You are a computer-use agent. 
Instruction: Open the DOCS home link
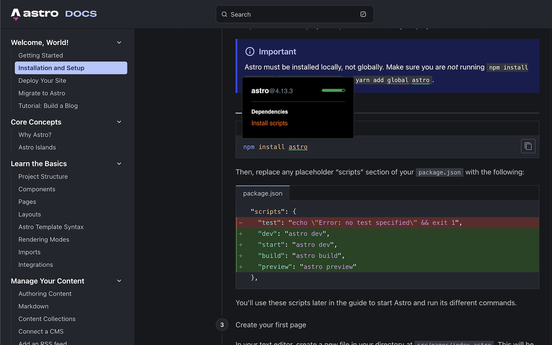(x=81, y=14)
